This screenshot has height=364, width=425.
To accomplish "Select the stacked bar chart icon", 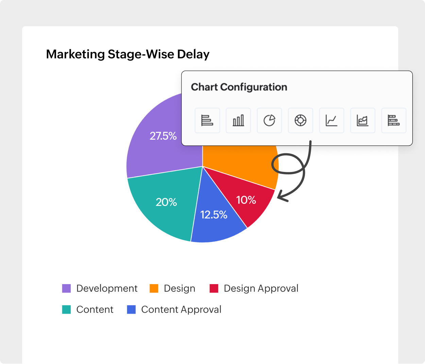I will coord(394,120).
